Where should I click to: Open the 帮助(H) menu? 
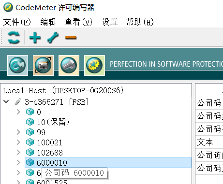[140, 22]
